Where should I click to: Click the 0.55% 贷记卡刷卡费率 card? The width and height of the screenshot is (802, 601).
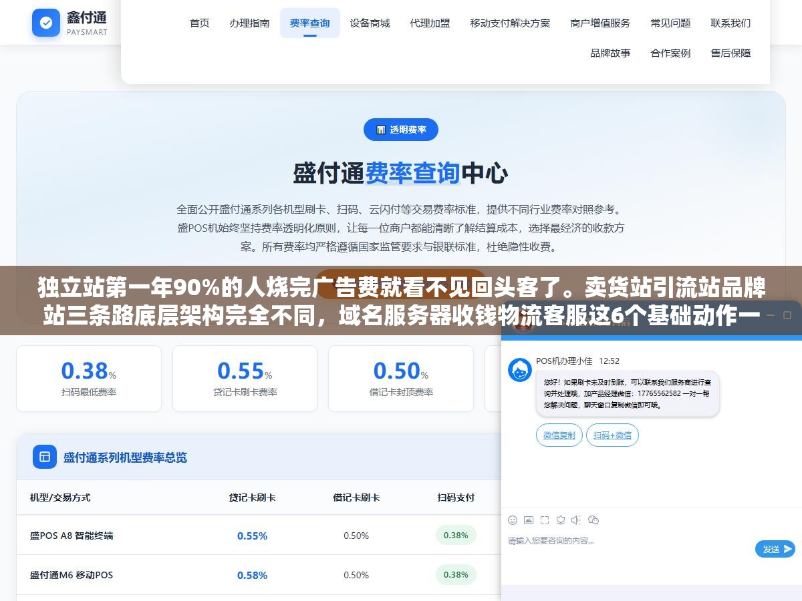click(245, 378)
